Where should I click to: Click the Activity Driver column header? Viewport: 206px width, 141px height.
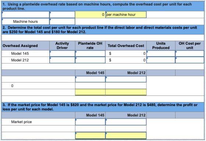(62, 46)
